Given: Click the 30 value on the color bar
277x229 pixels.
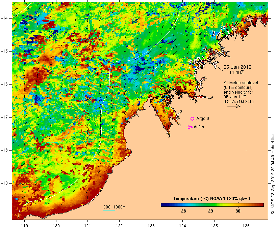Looking at the screenshot, I should pos(238,211).
